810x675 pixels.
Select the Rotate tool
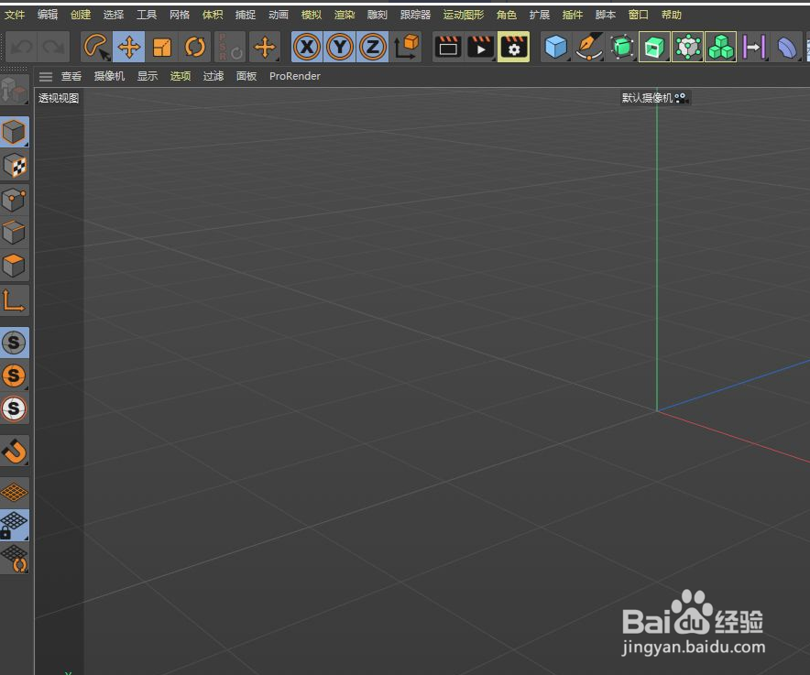pos(195,47)
